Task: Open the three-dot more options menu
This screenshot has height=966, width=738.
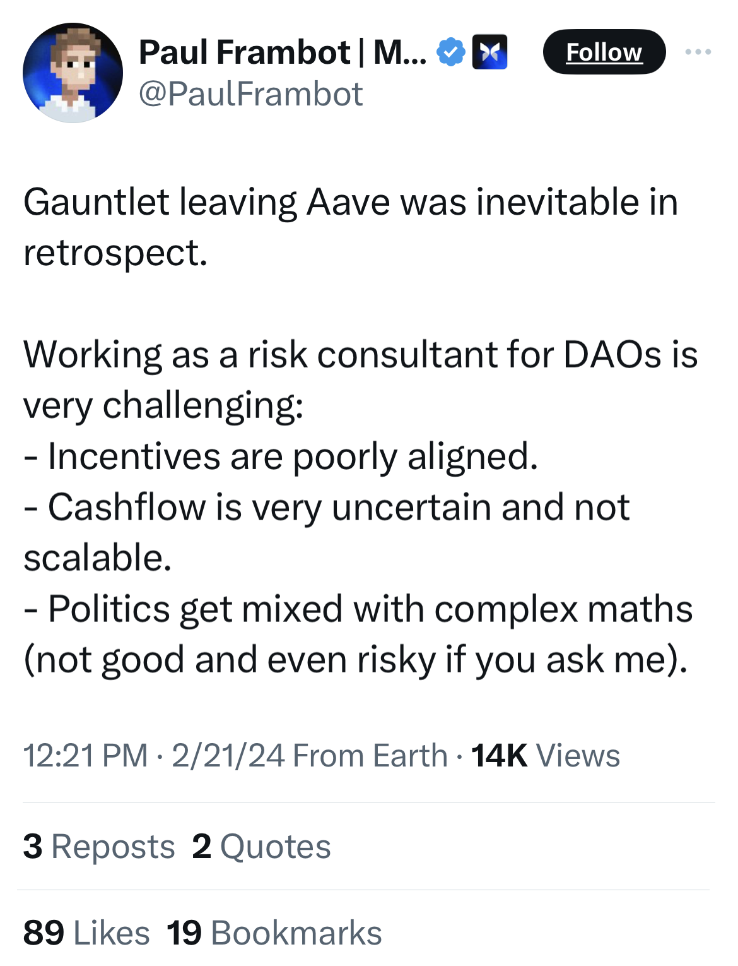Action: 698,52
